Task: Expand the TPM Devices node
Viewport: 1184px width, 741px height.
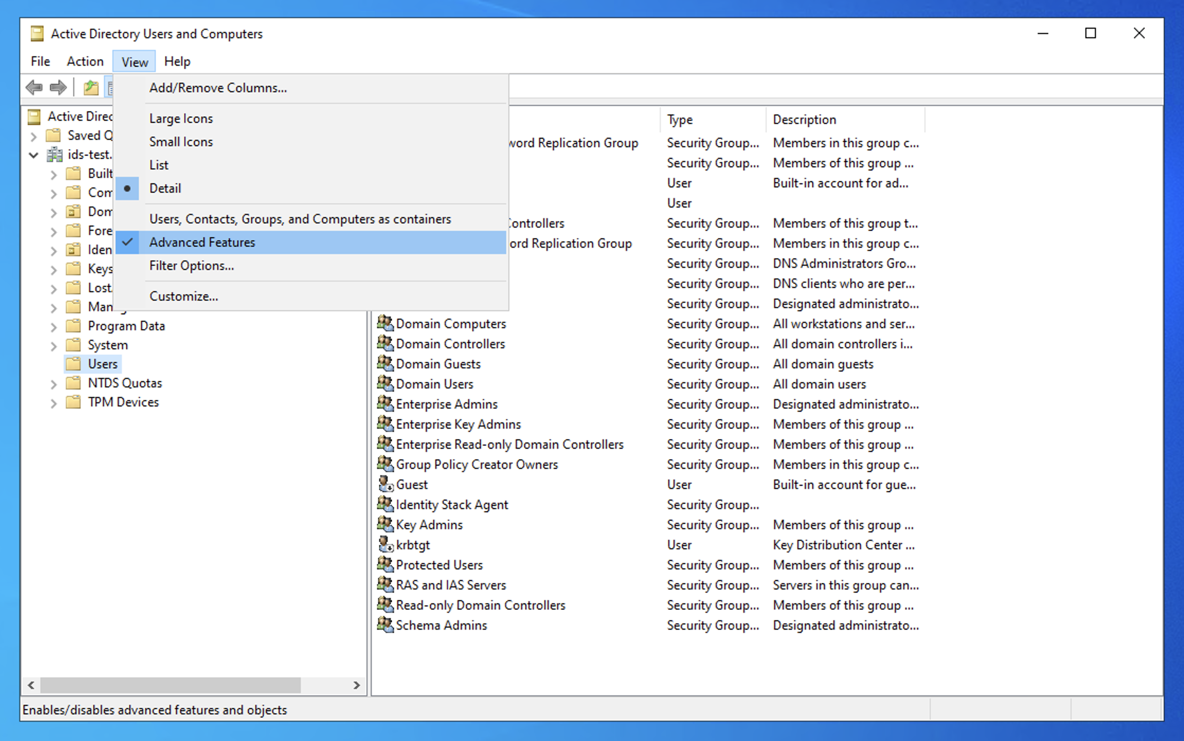Action: [x=53, y=403]
